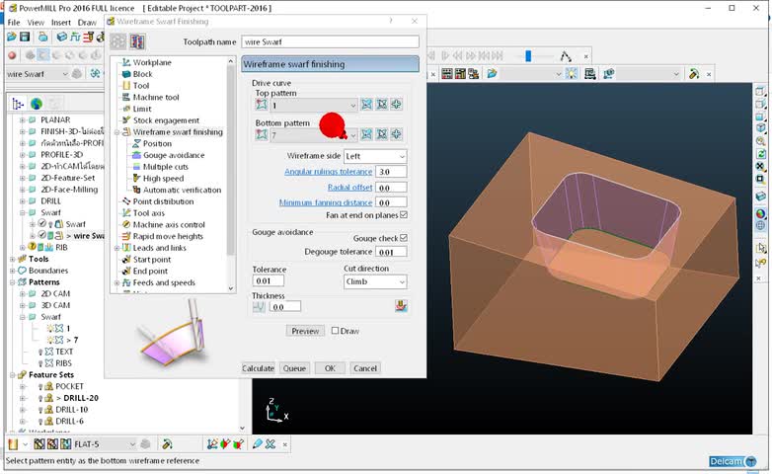Expand the Tools tree node
Viewport: 772px width, 474px height.
[12, 259]
